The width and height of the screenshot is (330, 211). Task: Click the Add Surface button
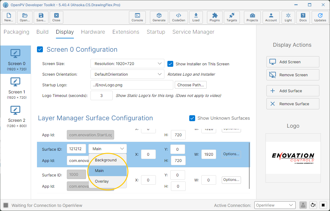pyautogui.click(x=293, y=91)
